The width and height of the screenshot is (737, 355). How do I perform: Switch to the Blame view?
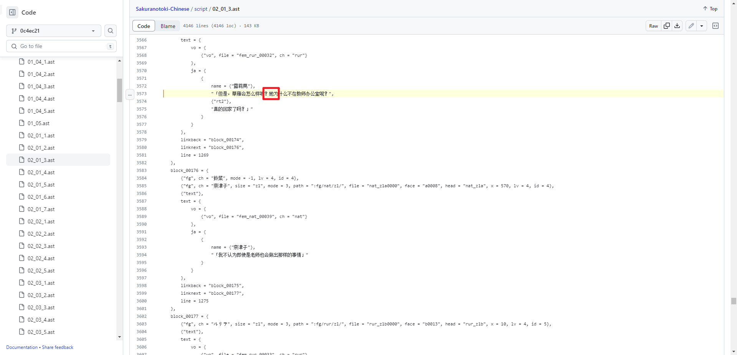click(x=168, y=26)
